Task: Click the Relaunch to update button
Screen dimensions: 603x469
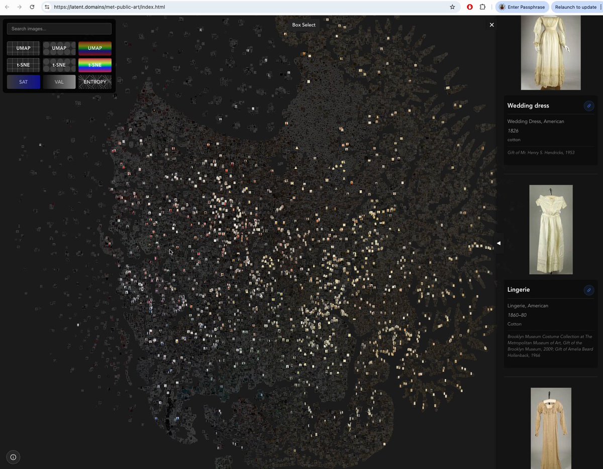Action: click(x=576, y=7)
